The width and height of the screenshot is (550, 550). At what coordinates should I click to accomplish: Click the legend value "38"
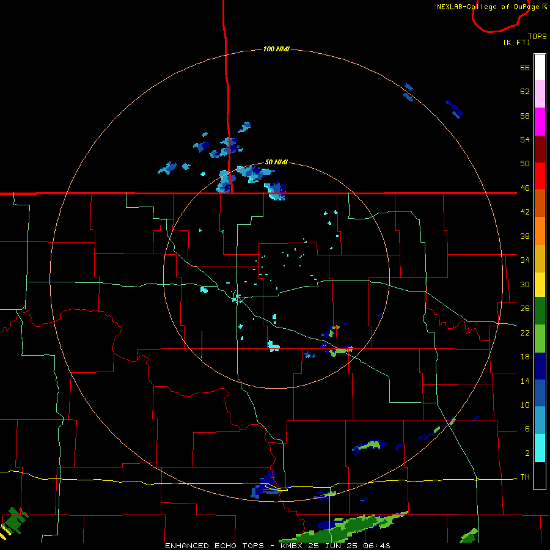(525, 236)
